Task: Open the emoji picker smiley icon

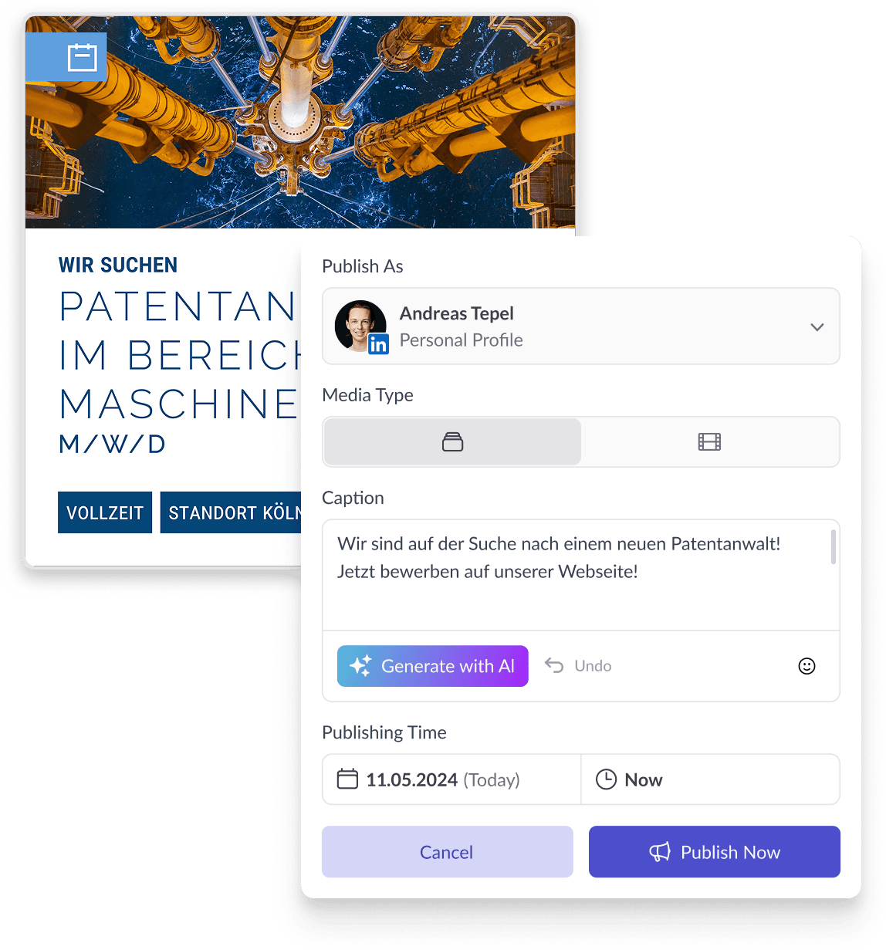Action: click(807, 666)
